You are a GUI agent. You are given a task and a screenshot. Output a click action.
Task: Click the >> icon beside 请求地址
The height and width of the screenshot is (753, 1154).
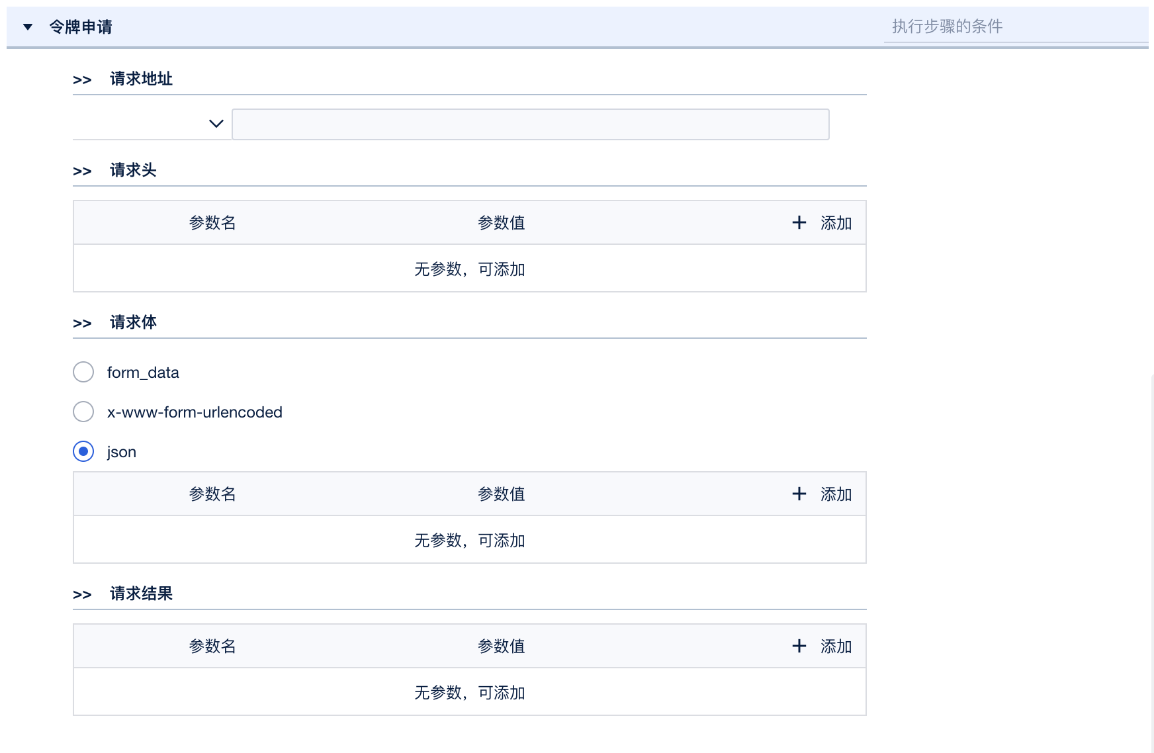click(x=82, y=80)
